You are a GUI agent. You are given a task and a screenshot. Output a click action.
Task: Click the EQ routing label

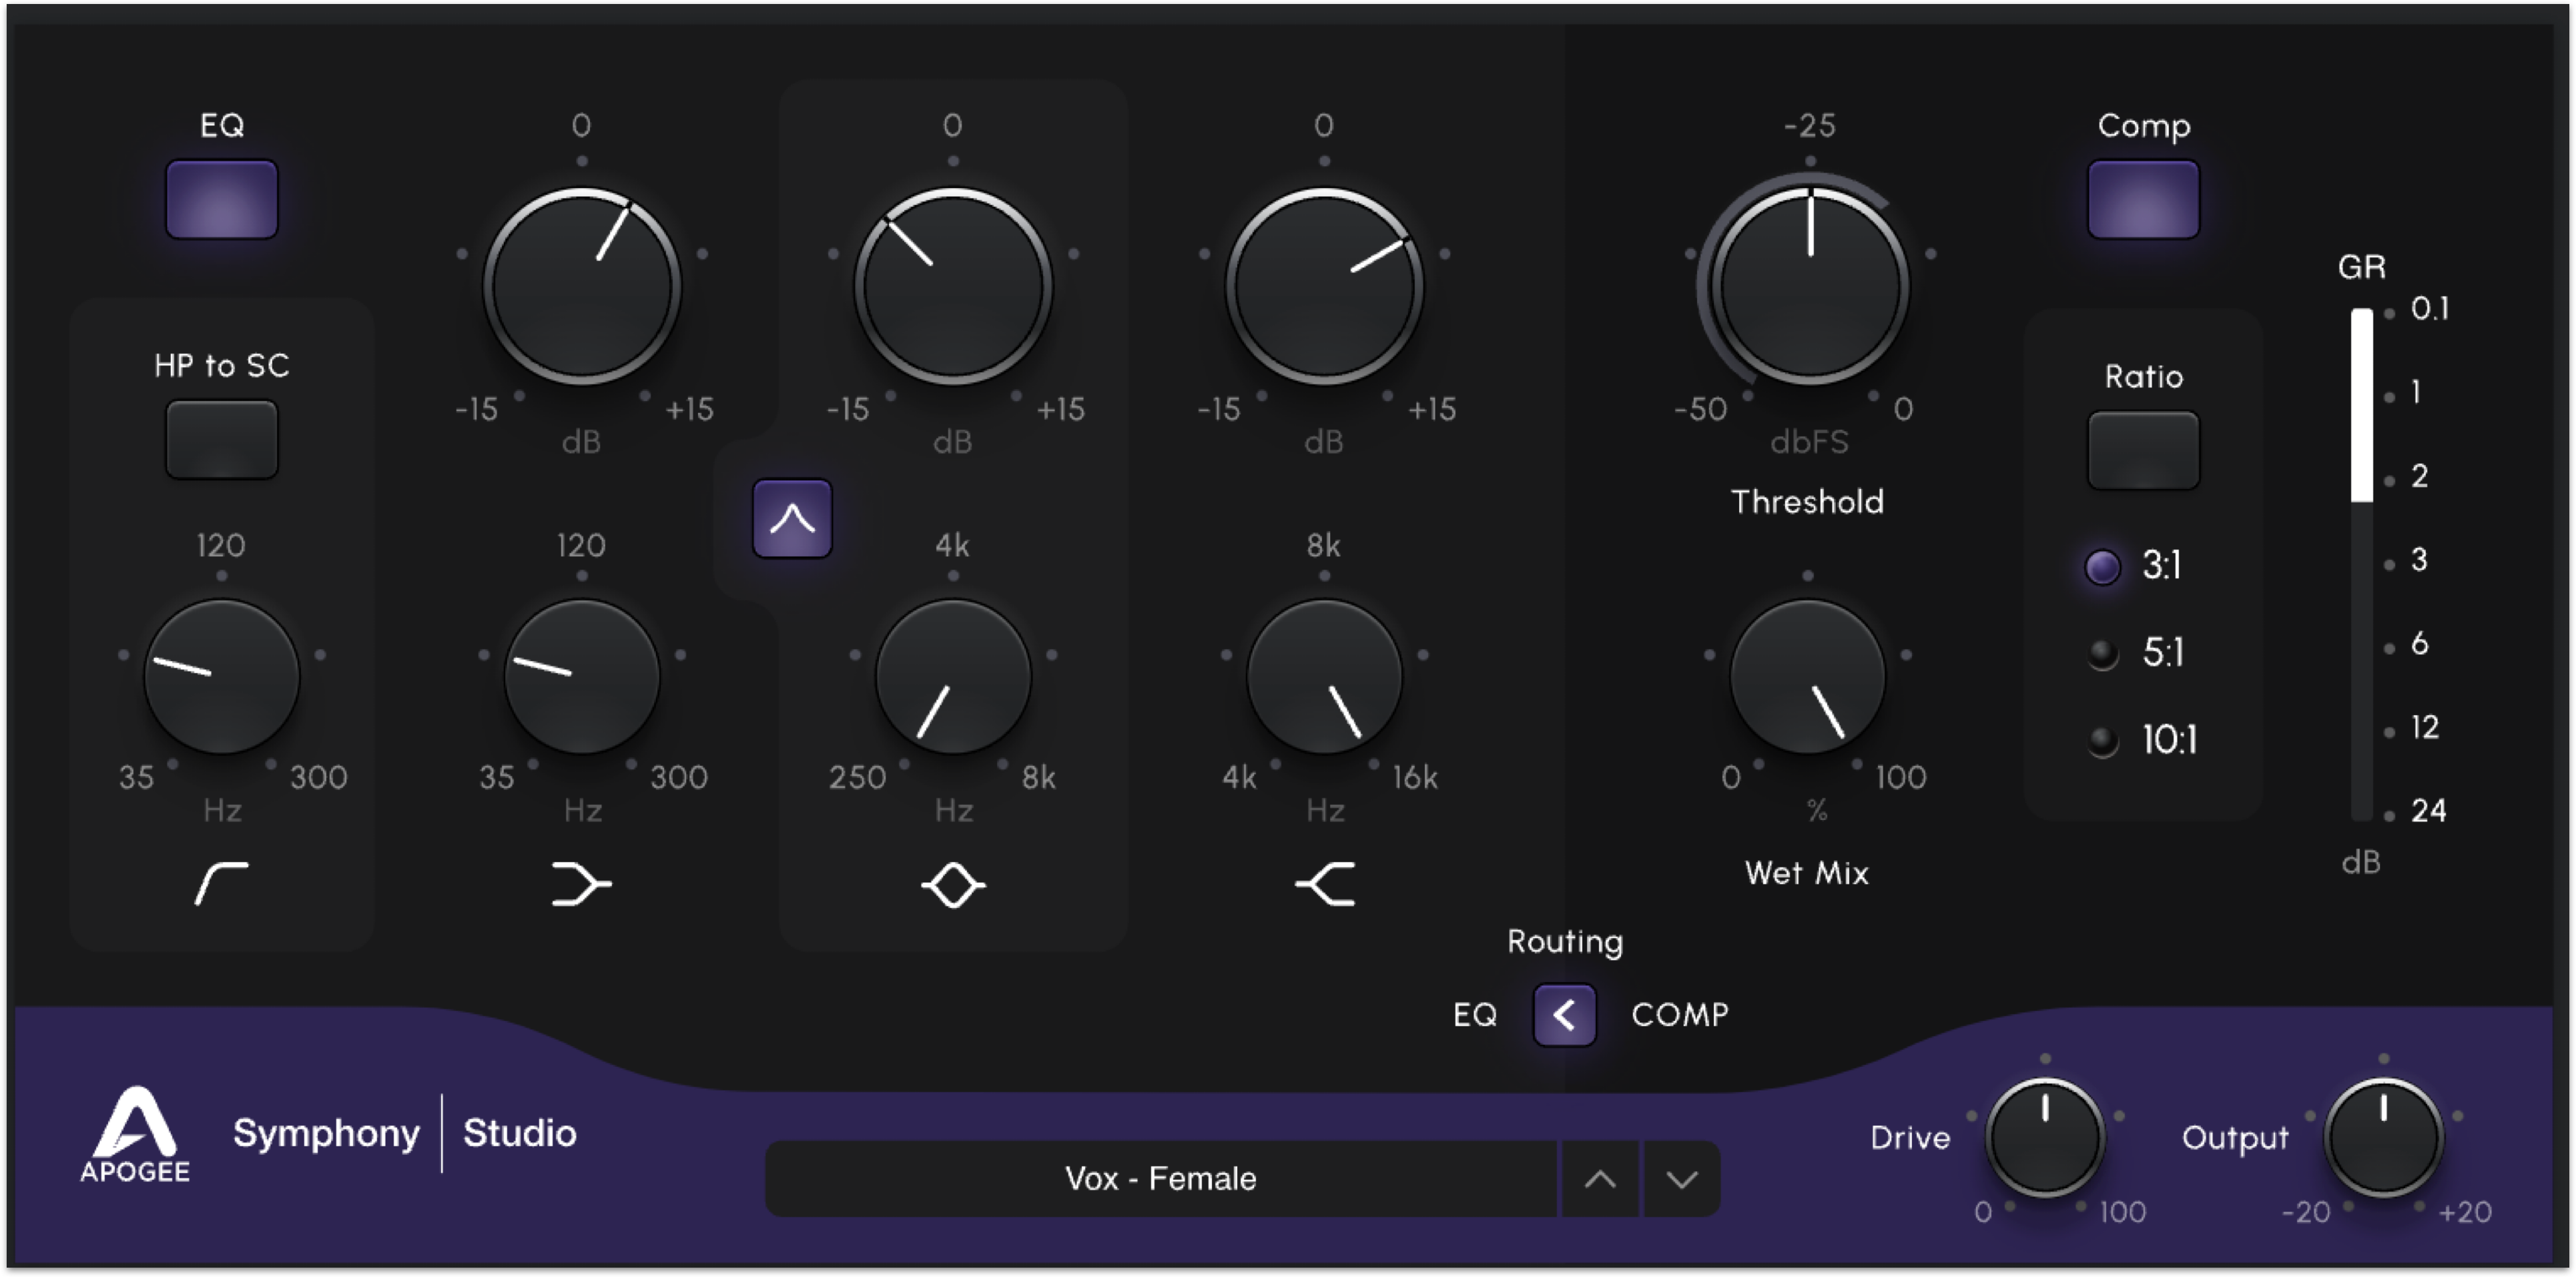[1475, 1015]
